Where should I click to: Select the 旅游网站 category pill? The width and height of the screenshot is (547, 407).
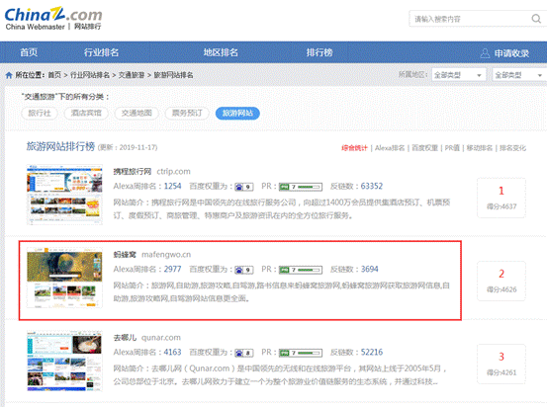click(237, 113)
